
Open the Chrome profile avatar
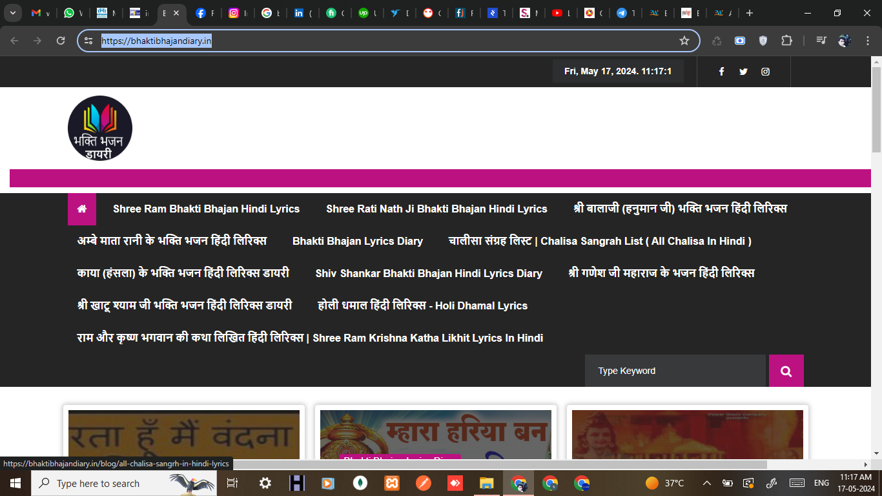tap(845, 41)
